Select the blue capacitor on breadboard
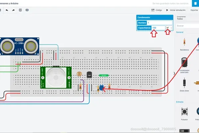This screenshot has height=133, width=199. 101,87
